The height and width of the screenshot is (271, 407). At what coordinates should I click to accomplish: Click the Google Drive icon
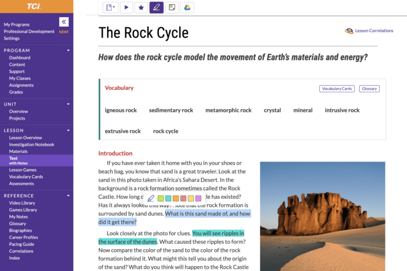coord(187,7)
